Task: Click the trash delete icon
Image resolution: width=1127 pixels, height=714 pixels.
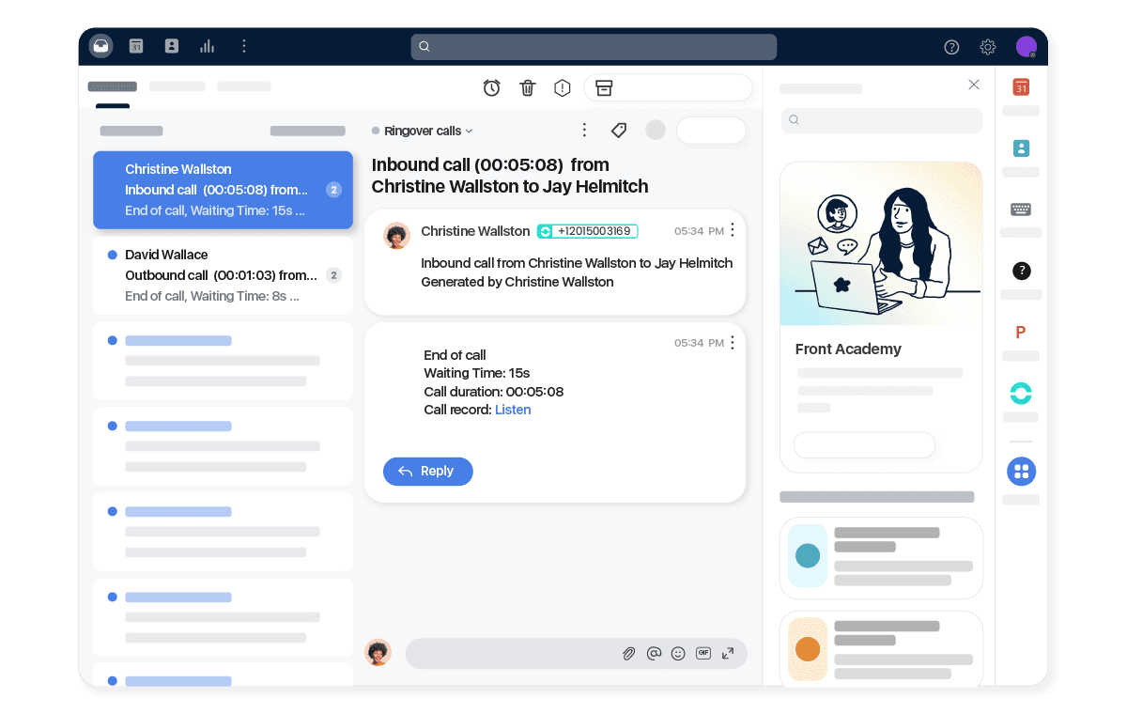Action: (x=528, y=88)
